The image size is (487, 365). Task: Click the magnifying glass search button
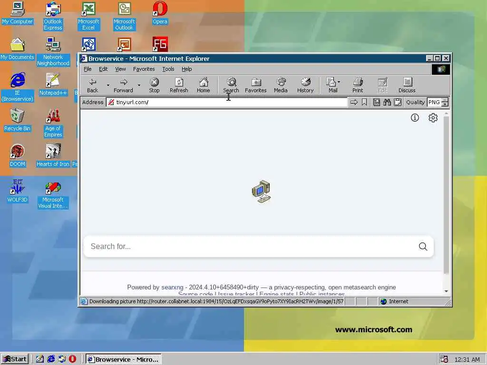[423, 247]
